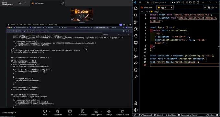The image size is (220, 117).
Task: Toggle Show captions in Zoom
Action: (96, 112)
